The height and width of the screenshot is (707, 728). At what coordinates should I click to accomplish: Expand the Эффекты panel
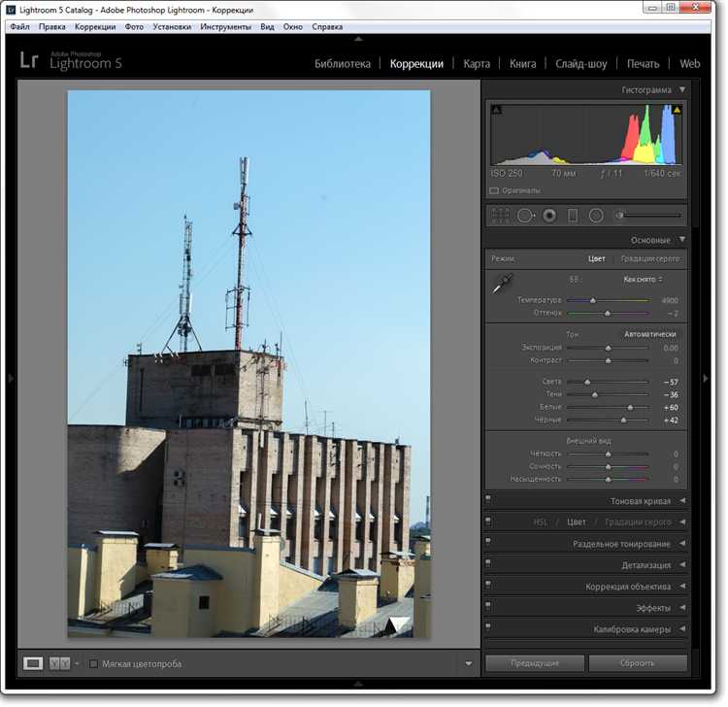[682, 608]
